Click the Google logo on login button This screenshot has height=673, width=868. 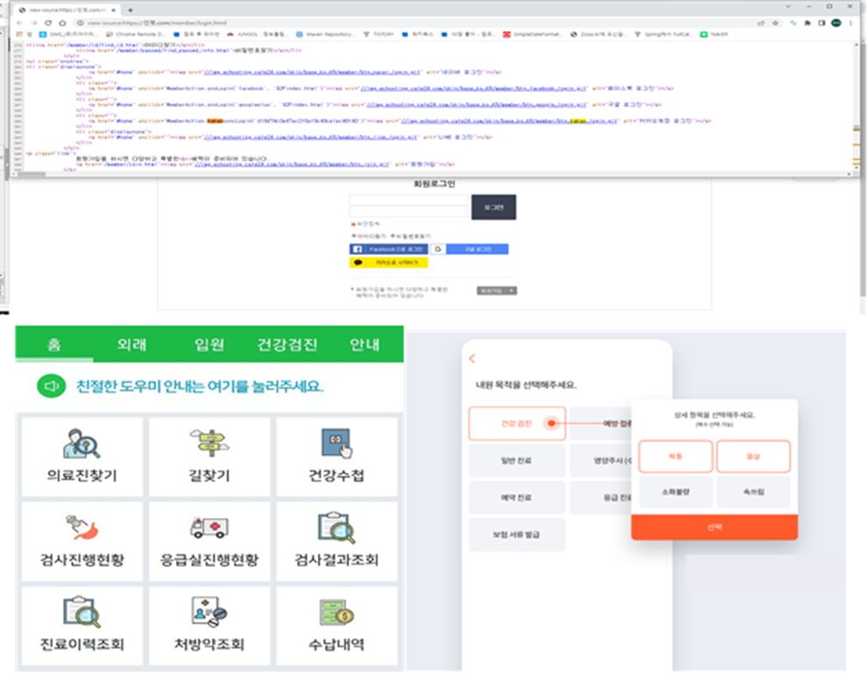[438, 249]
